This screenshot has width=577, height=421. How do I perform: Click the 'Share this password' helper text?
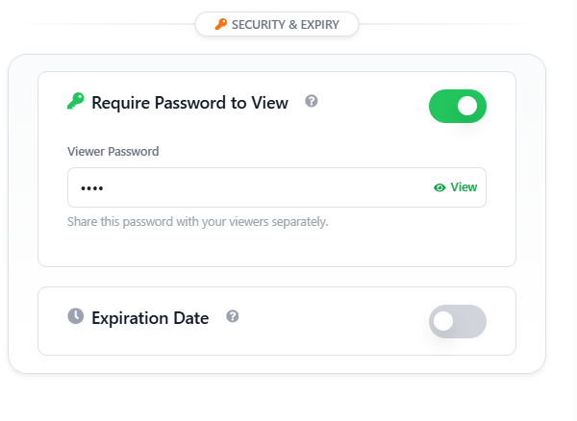click(198, 222)
